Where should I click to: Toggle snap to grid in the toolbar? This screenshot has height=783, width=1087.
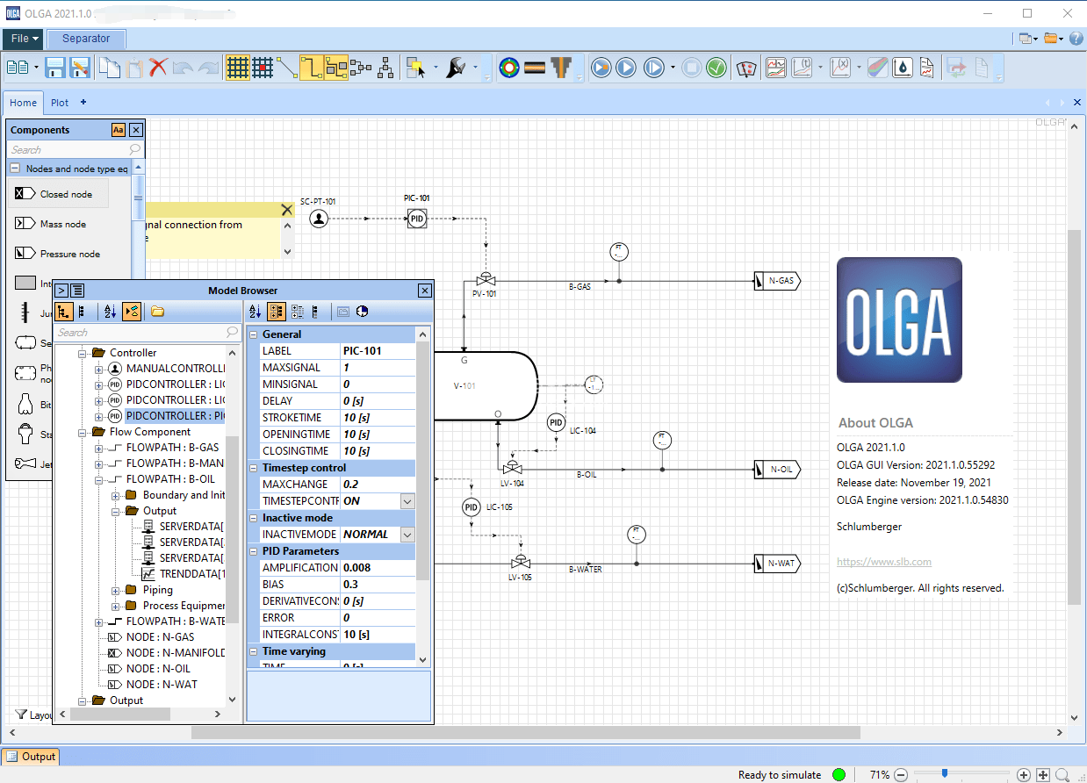pyautogui.click(x=262, y=68)
